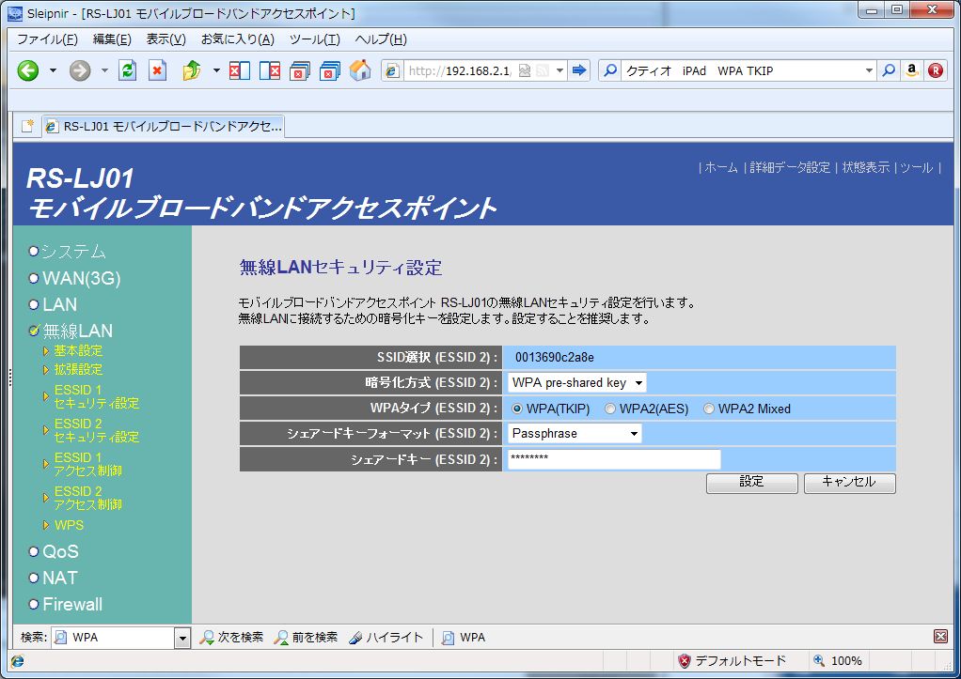Click the 詳細データ設定 header link
The width and height of the screenshot is (961, 679).
click(790, 167)
